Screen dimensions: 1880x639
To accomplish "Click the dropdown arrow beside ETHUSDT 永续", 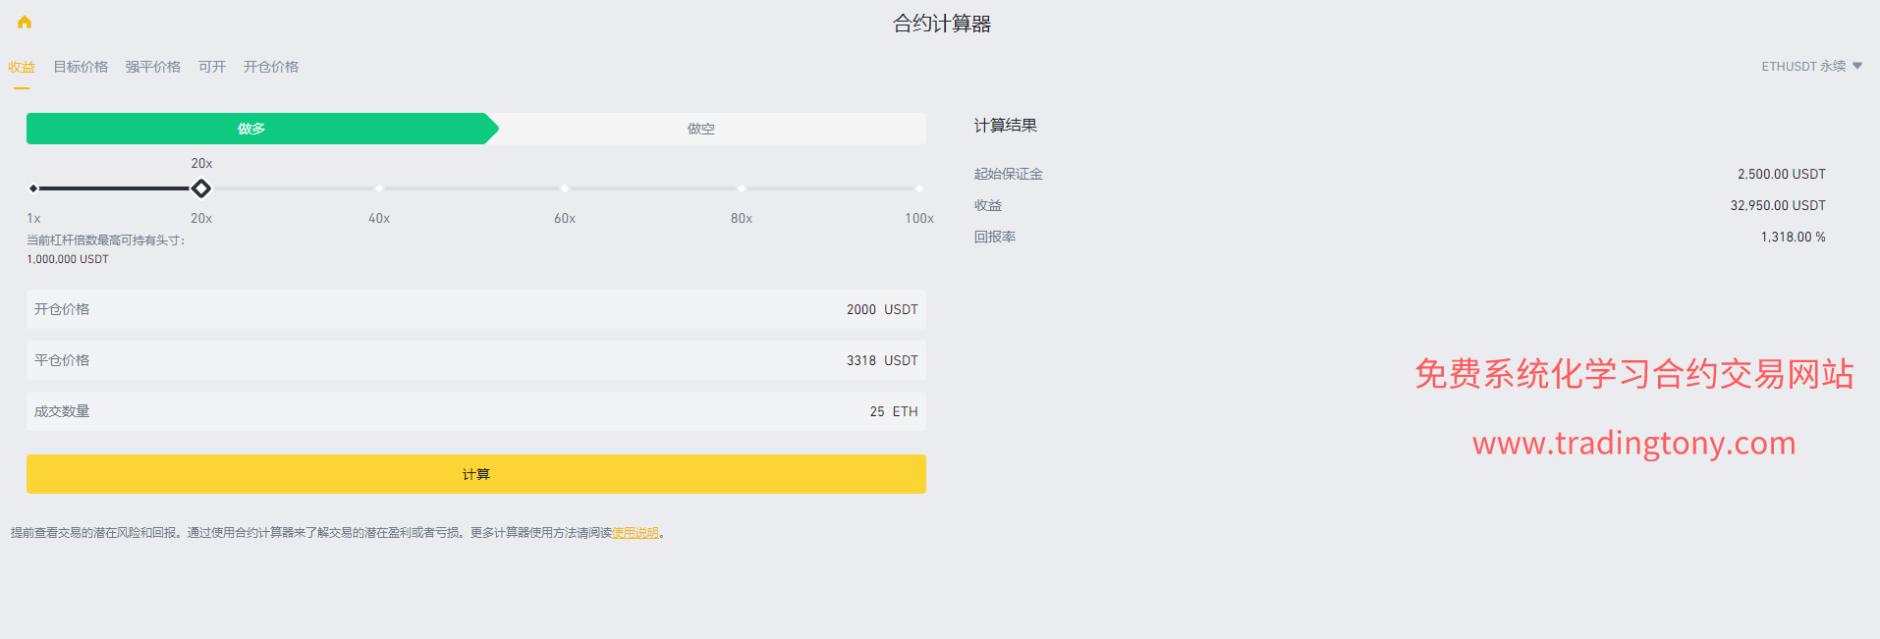I will [1857, 66].
